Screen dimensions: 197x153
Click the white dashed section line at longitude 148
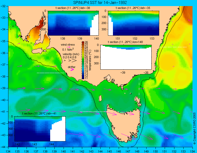(x=139, y=87)
